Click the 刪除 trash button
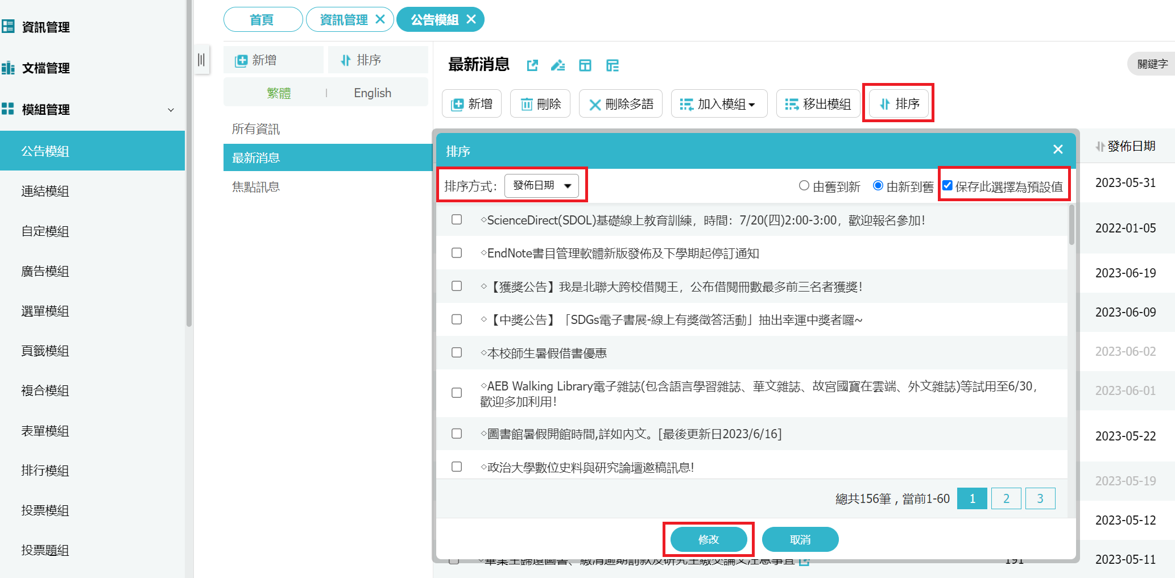Screen dimensions: 1175x578 (540, 103)
